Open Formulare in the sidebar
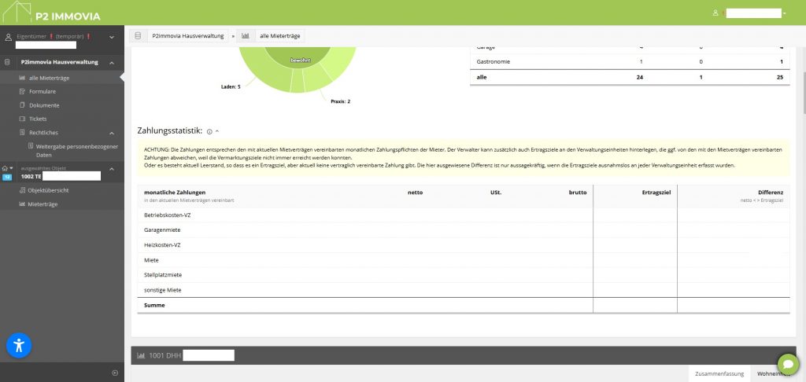Viewport: 806px width, 382px height. click(43, 91)
